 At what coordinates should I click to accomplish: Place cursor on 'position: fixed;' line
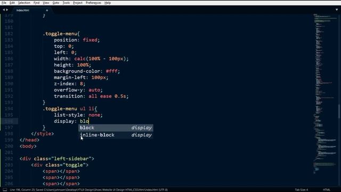(77, 40)
